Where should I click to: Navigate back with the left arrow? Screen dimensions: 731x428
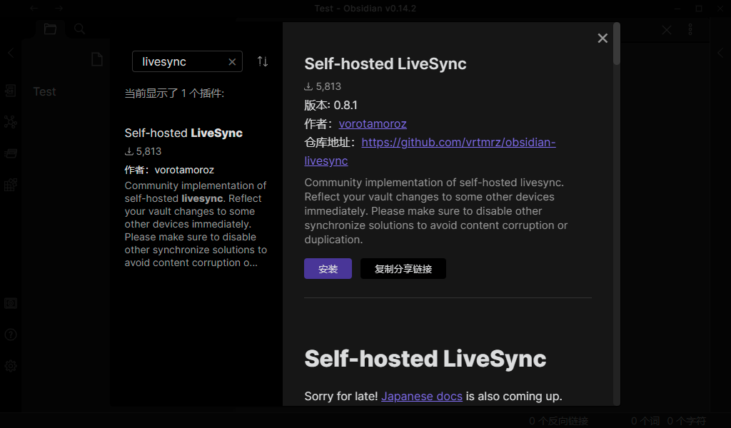(x=34, y=8)
